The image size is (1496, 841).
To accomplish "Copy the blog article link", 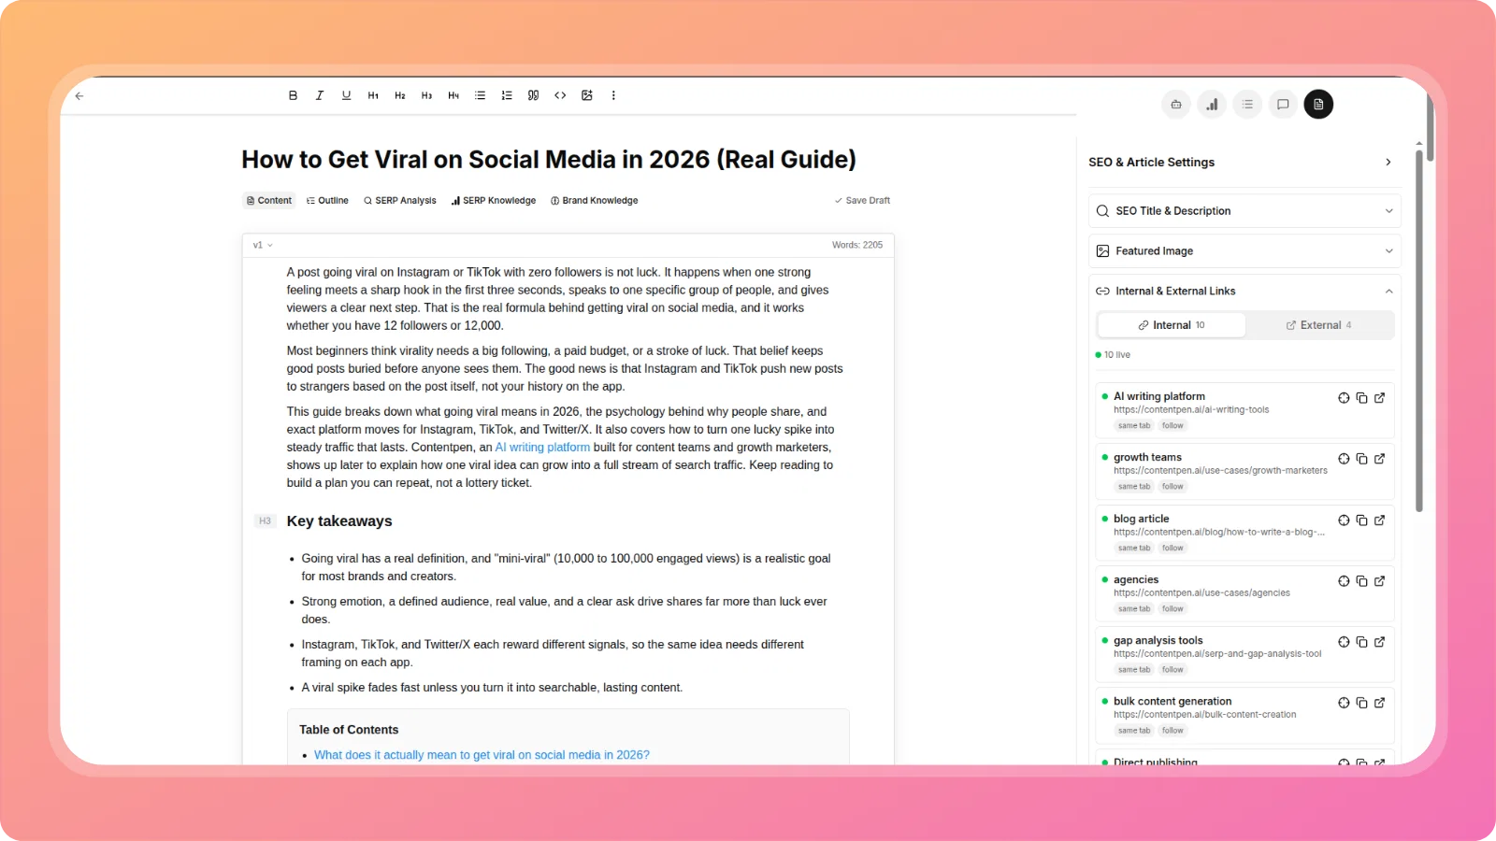I will pos(1361,520).
